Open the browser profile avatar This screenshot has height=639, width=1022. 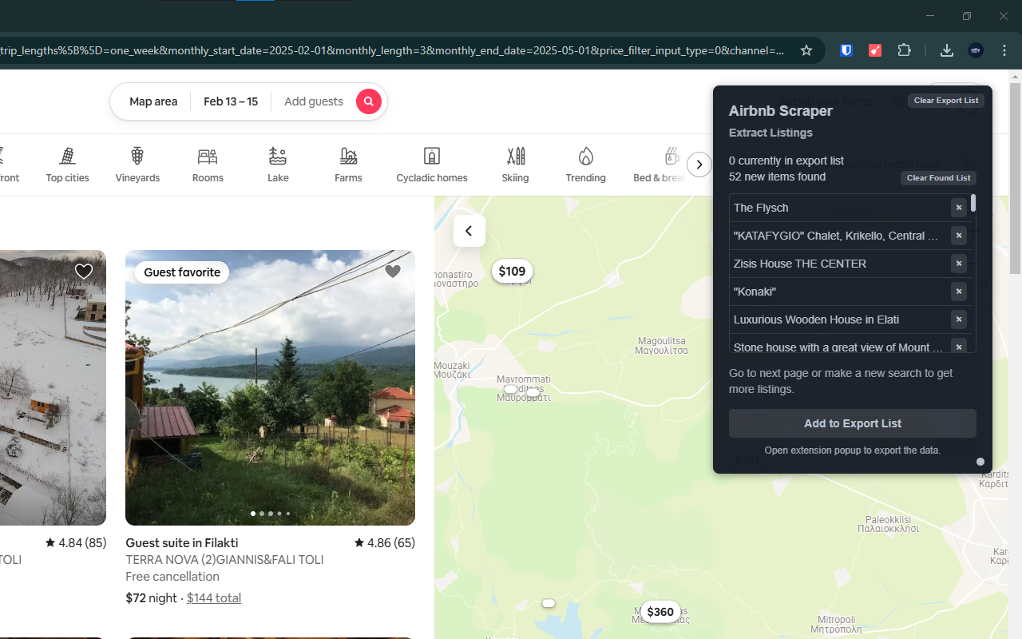coord(976,50)
